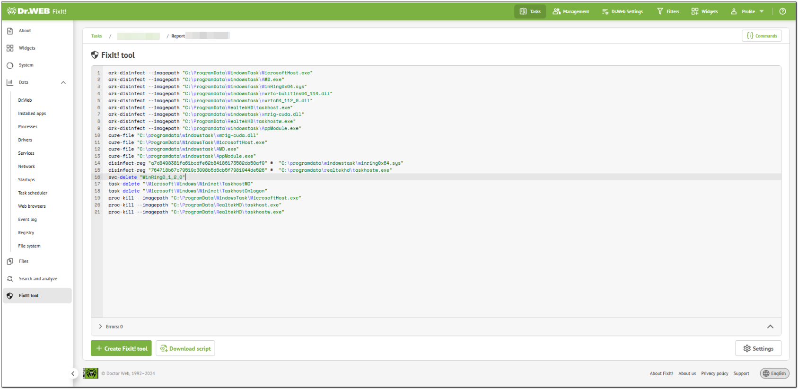This screenshot has height=389, width=798.
Task: Select Installed apps under Data
Action: pos(32,114)
